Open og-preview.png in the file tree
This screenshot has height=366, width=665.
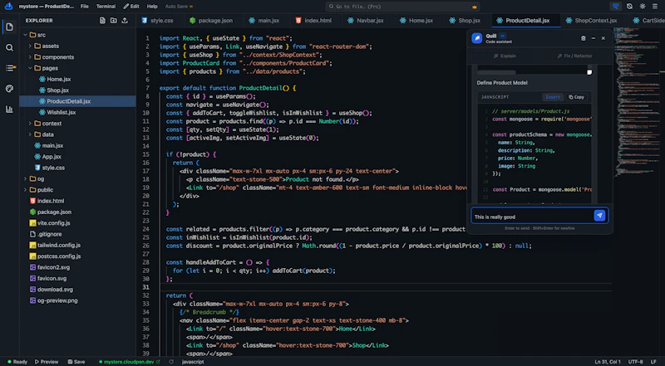click(x=57, y=300)
